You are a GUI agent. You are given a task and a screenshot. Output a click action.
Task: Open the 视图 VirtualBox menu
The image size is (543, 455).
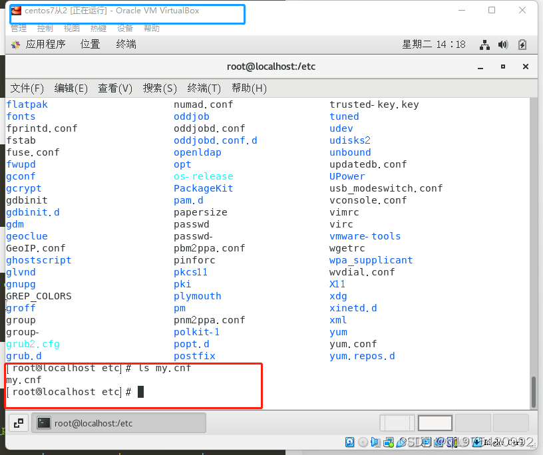pyautogui.click(x=72, y=29)
